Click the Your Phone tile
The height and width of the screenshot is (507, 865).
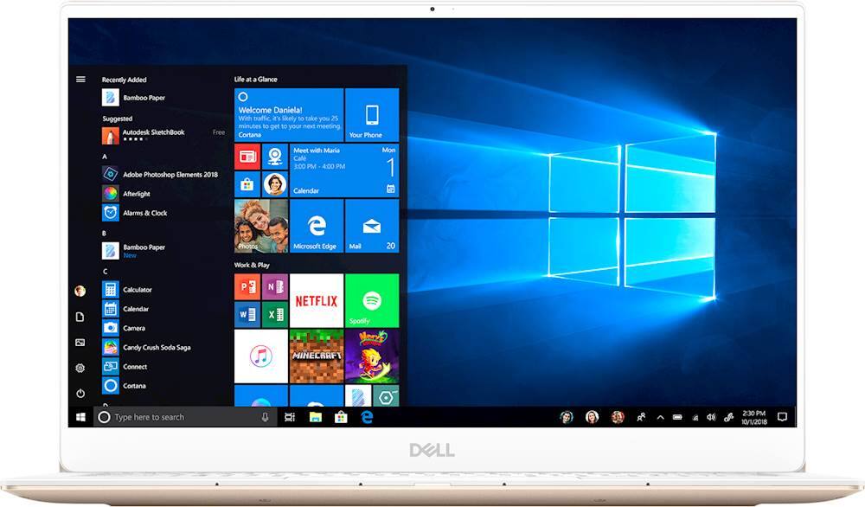pos(372,115)
